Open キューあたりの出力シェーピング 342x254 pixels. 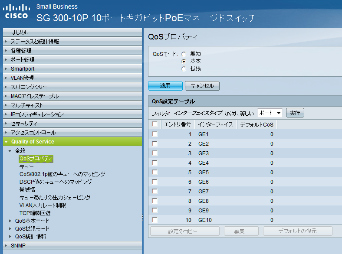click(x=55, y=198)
